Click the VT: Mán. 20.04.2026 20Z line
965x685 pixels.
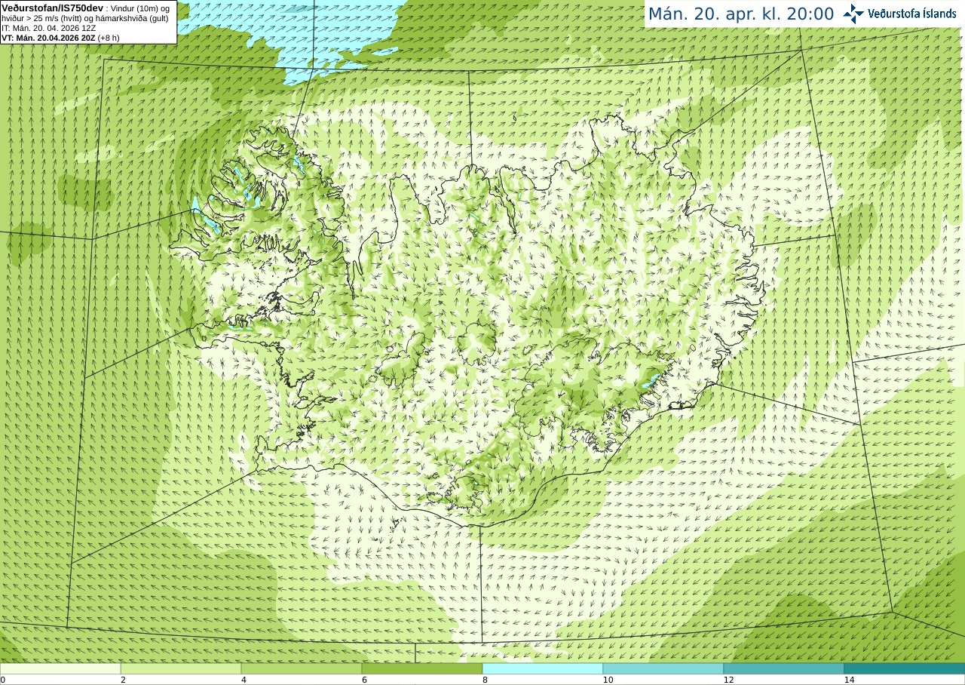tap(60, 38)
